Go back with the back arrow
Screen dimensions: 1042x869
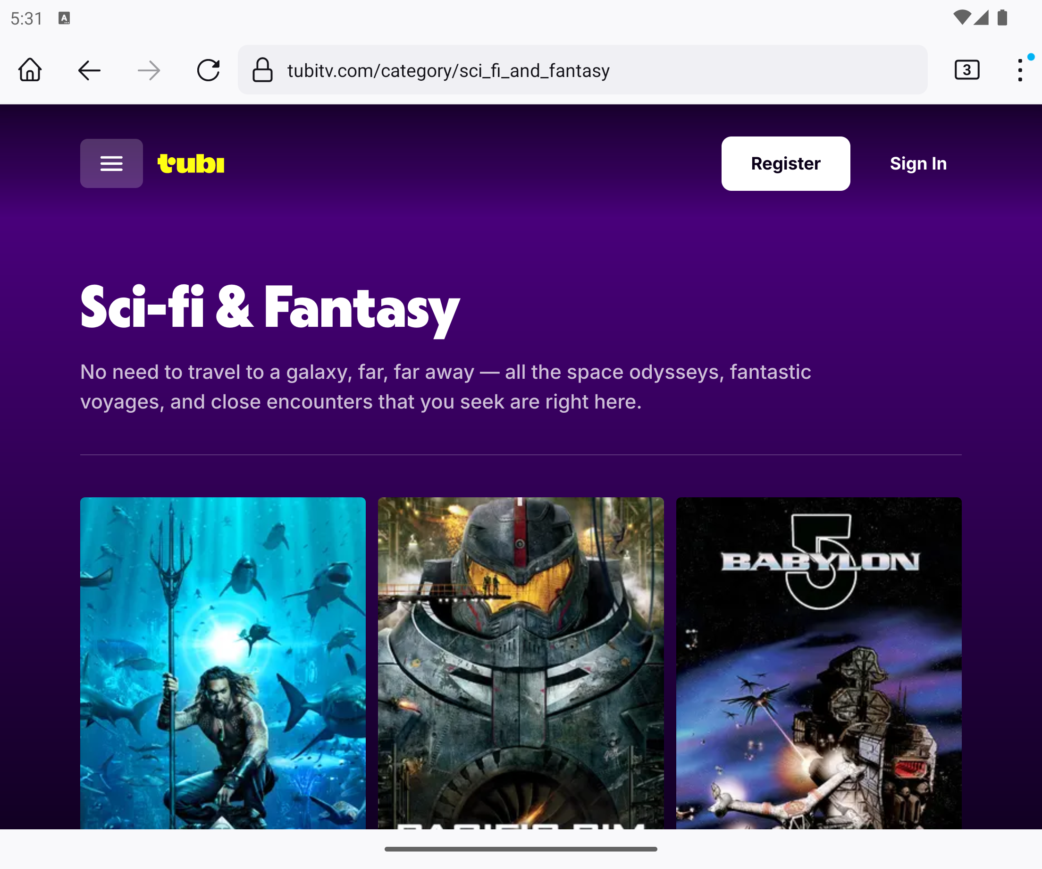[89, 70]
